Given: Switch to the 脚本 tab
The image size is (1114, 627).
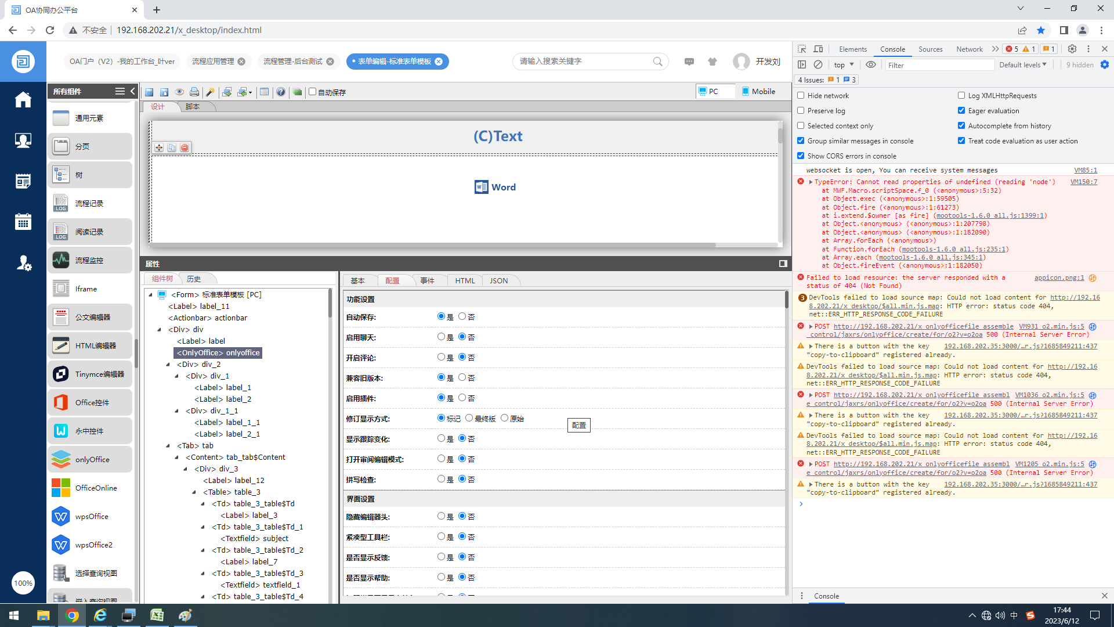Looking at the screenshot, I should click(x=193, y=106).
